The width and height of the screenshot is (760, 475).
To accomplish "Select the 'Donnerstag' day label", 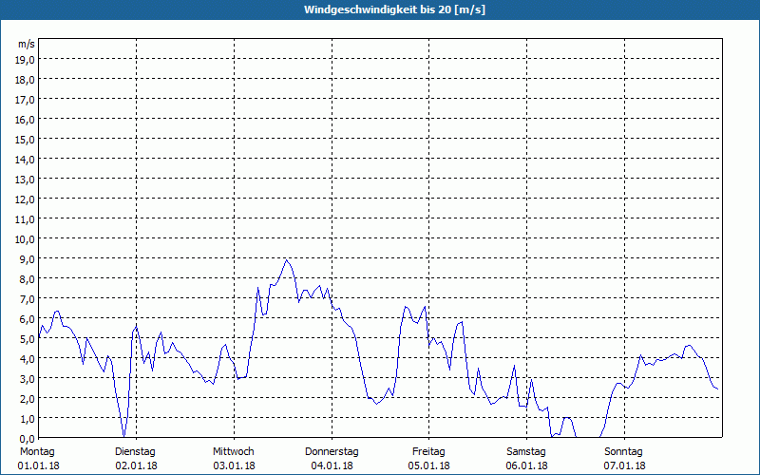I will pyautogui.click(x=332, y=452).
